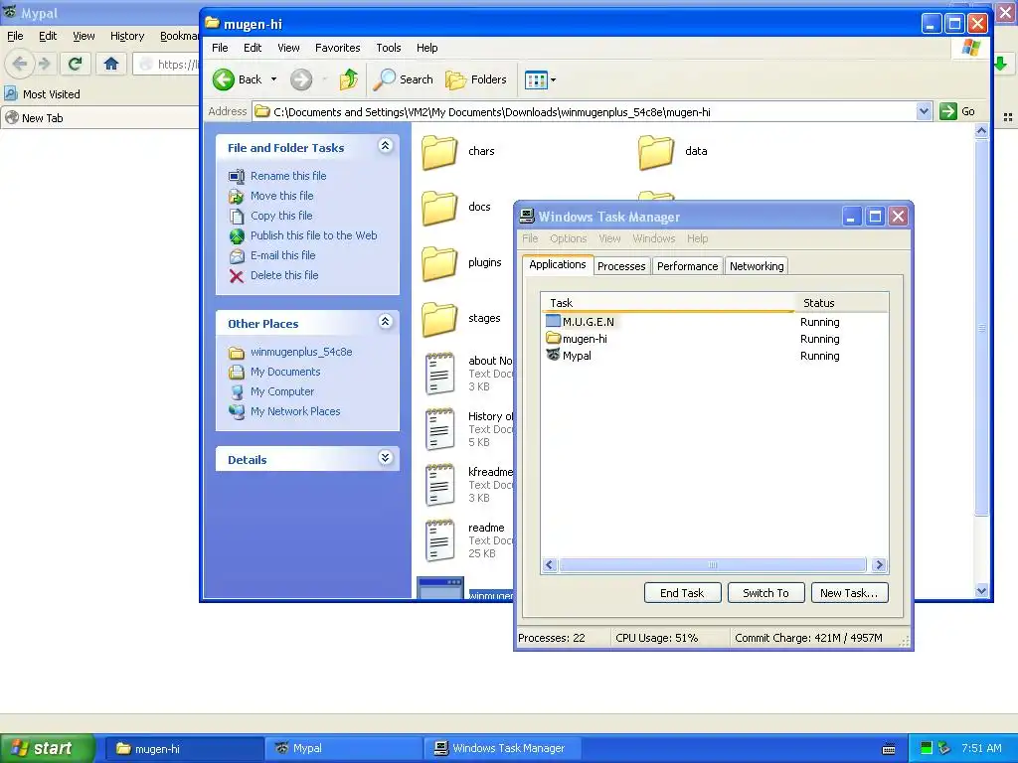Click the Mypal back arrow
Screen dimensions: 1018x763
(x=20, y=64)
